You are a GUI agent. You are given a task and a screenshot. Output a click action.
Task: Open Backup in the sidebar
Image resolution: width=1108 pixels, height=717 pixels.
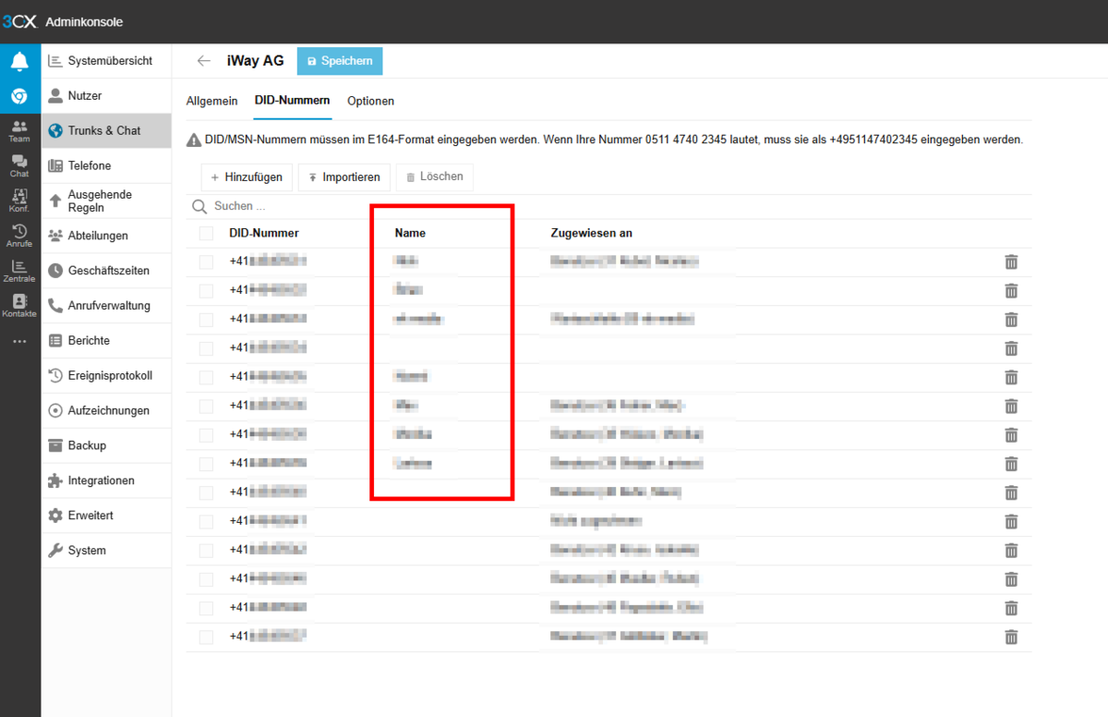106,445
